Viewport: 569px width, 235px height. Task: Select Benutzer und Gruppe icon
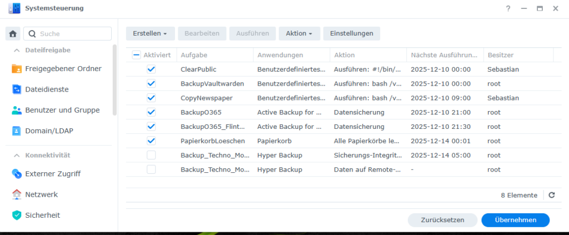click(x=17, y=110)
